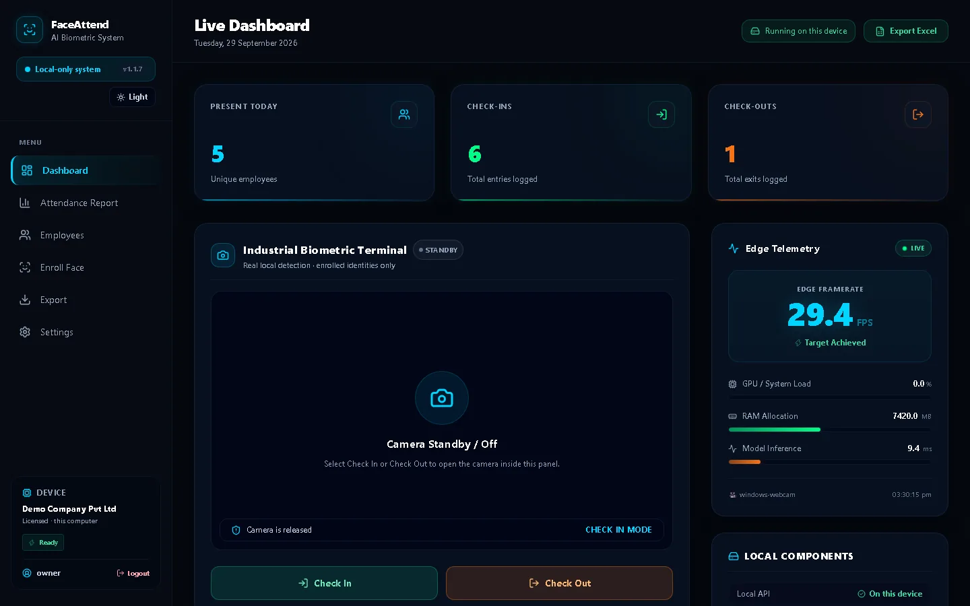Log out of the owner account
The width and height of the screenshot is (970, 606).
coord(133,574)
